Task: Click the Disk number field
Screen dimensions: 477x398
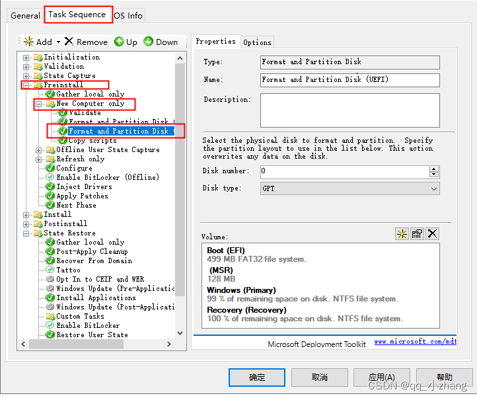Action: pyautogui.click(x=345, y=172)
